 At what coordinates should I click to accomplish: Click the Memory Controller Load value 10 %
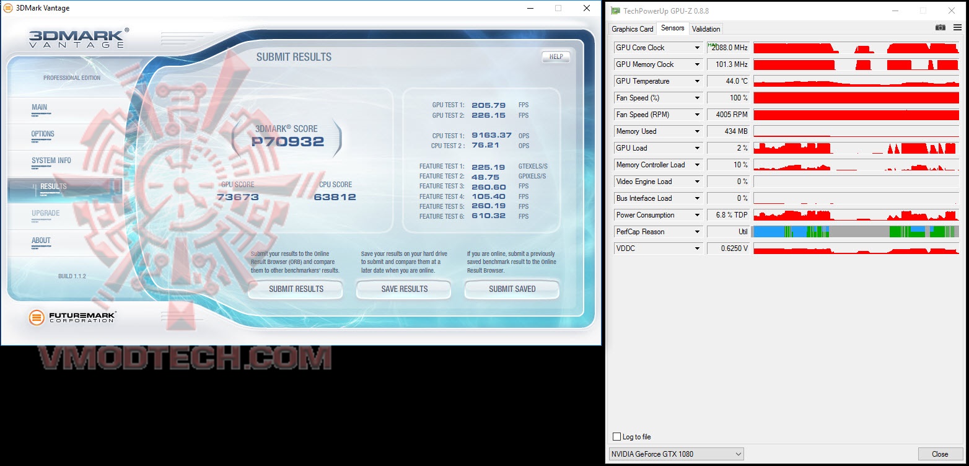pyautogui.click(x=728, y=165)
